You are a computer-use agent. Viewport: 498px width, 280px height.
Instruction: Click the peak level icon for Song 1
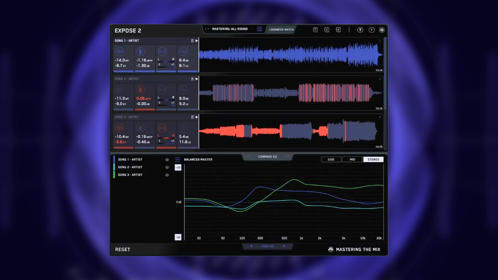141,51
